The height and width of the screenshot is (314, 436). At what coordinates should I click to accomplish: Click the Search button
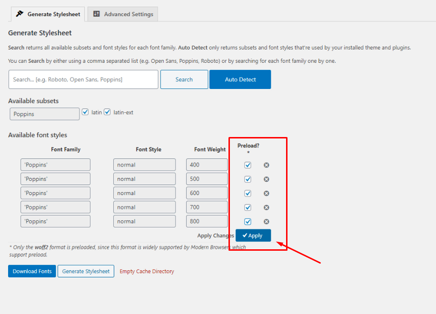point(184,79)
